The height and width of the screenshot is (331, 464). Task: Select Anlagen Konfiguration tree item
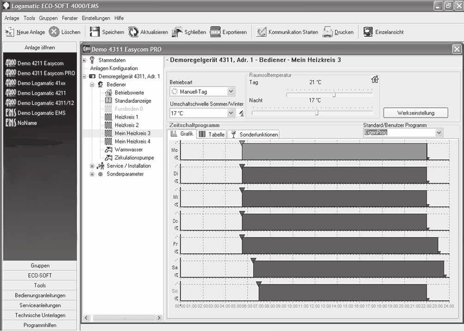pyautogui.click(x=114, y=68)
